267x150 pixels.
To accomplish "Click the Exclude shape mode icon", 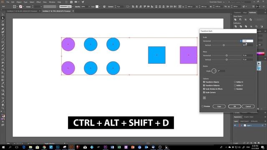I will [251, 20].
